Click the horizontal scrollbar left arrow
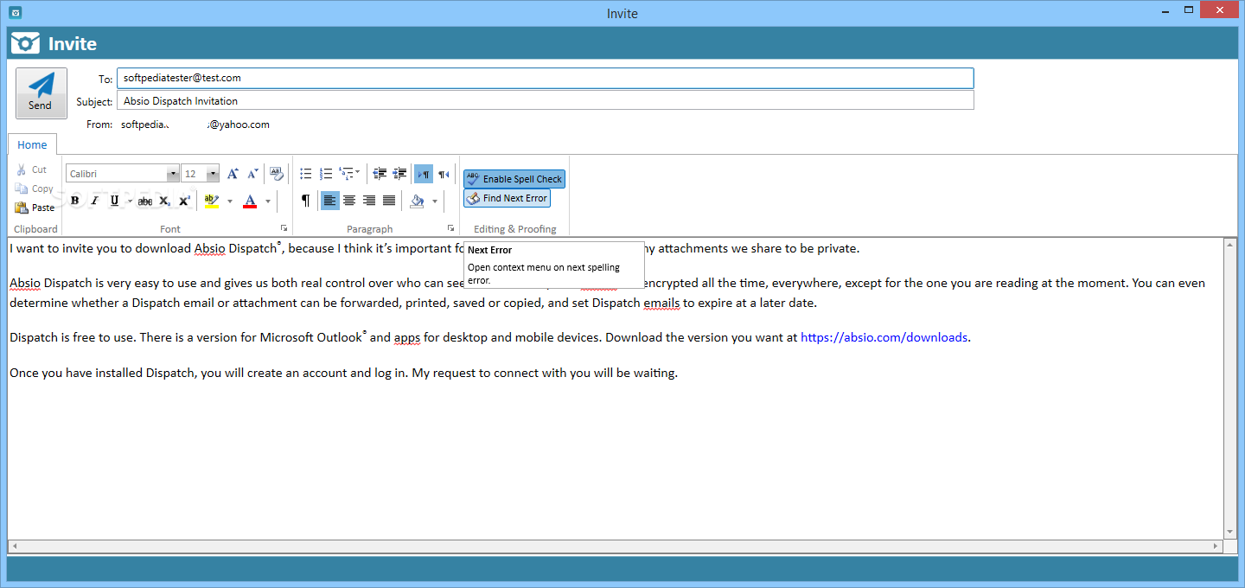The height and width of the screenshot is (588, 1245). click(x=15, y=546)
